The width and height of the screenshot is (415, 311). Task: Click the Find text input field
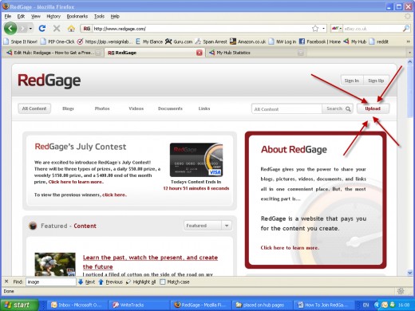click(x=51, y=281)
